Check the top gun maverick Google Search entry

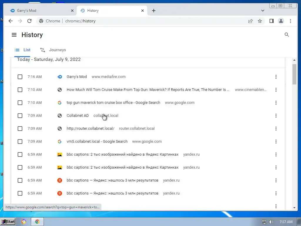point(20,103)
